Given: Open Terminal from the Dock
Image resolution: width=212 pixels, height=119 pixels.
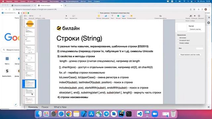Looking at the screenshot, I should point(129,114).
